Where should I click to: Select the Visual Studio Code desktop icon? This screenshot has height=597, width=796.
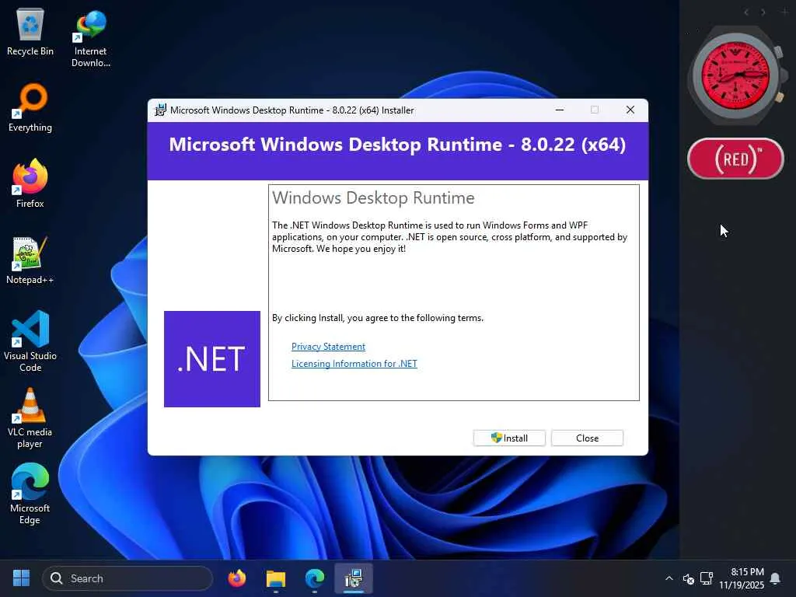30,341
